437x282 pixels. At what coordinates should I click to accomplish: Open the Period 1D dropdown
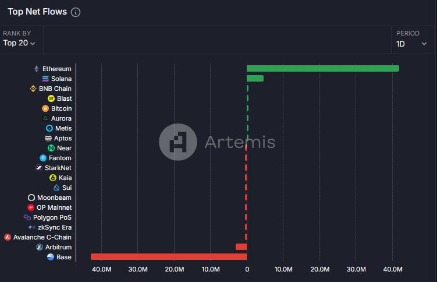pyautogui.click(x=411, y=44)
